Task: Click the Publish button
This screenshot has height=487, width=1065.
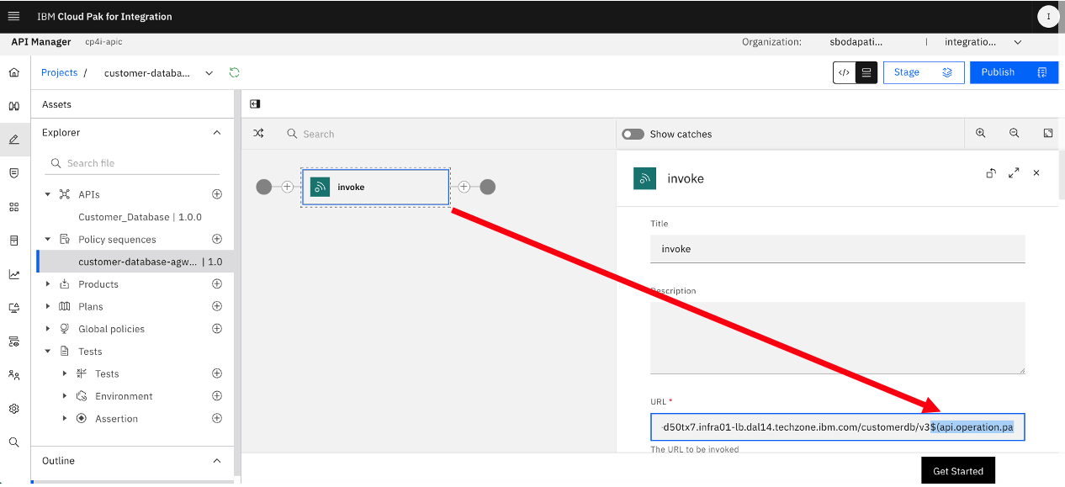Action: point(1014,72)
